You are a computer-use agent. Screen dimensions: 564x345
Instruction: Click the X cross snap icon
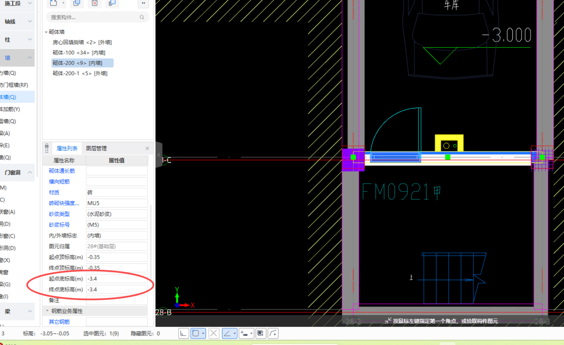pyautogui.click(x=214, y=333)
